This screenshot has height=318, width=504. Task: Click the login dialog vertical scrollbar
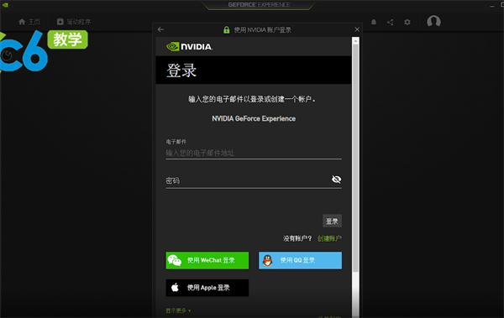tap(355, 158)
